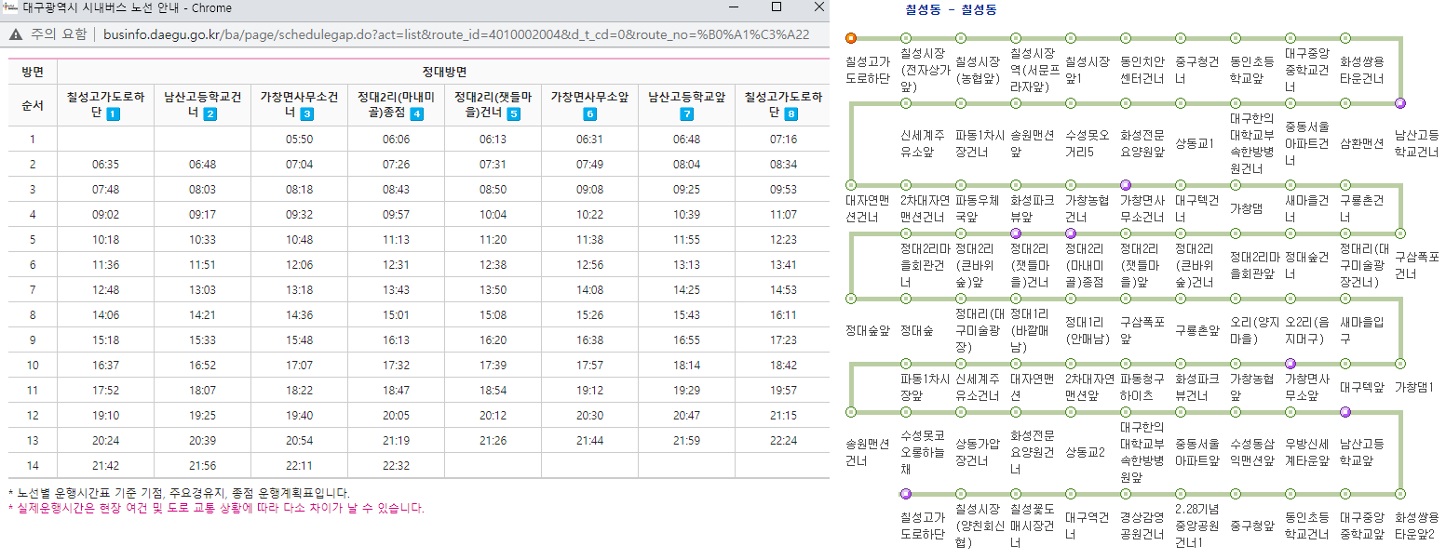Click the pink note starting with 실제운행시간은

click(x=216, y=509)
